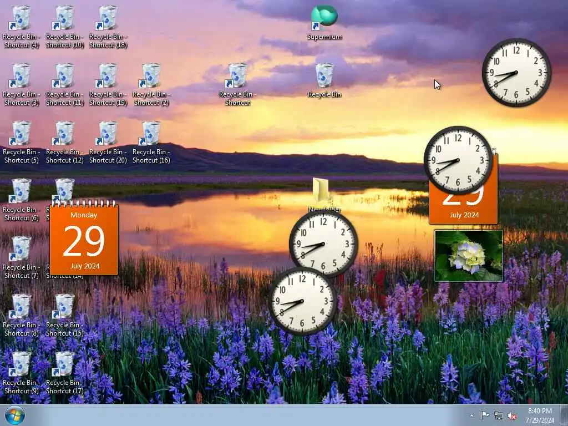Click the muted volume speaker tray icon
568x426 pixels.
pos(512,416)
